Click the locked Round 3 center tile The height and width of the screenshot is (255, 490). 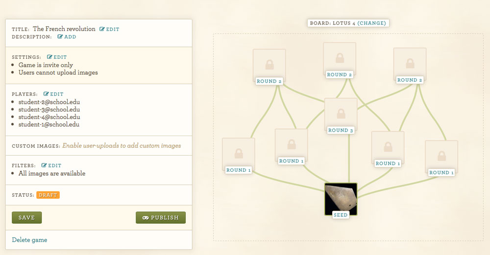[x=341, y=114]
